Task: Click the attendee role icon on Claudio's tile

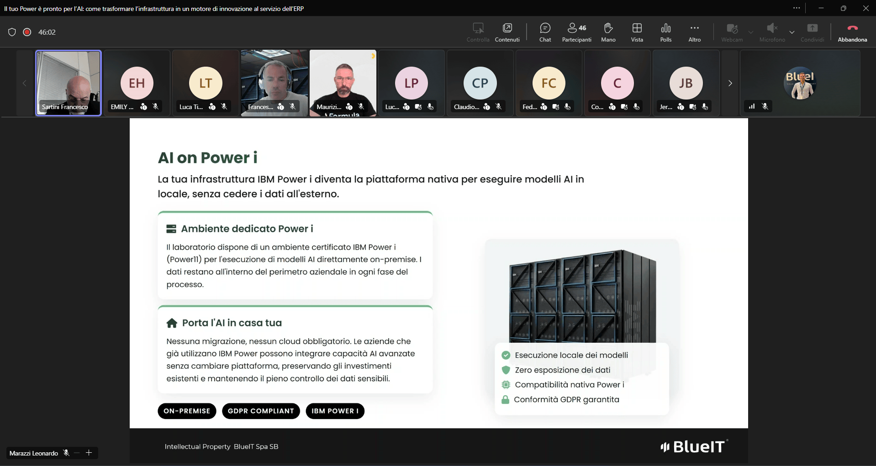Action: coord(486,106)
